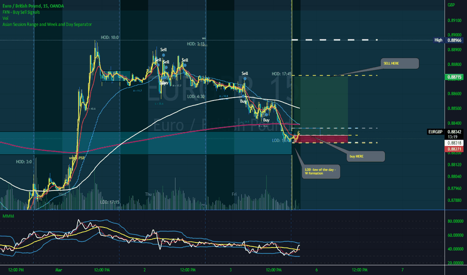This screenshot has width=467, height=275.
Task: Click 0.87880 on the price axis
Action: point(454,200)
